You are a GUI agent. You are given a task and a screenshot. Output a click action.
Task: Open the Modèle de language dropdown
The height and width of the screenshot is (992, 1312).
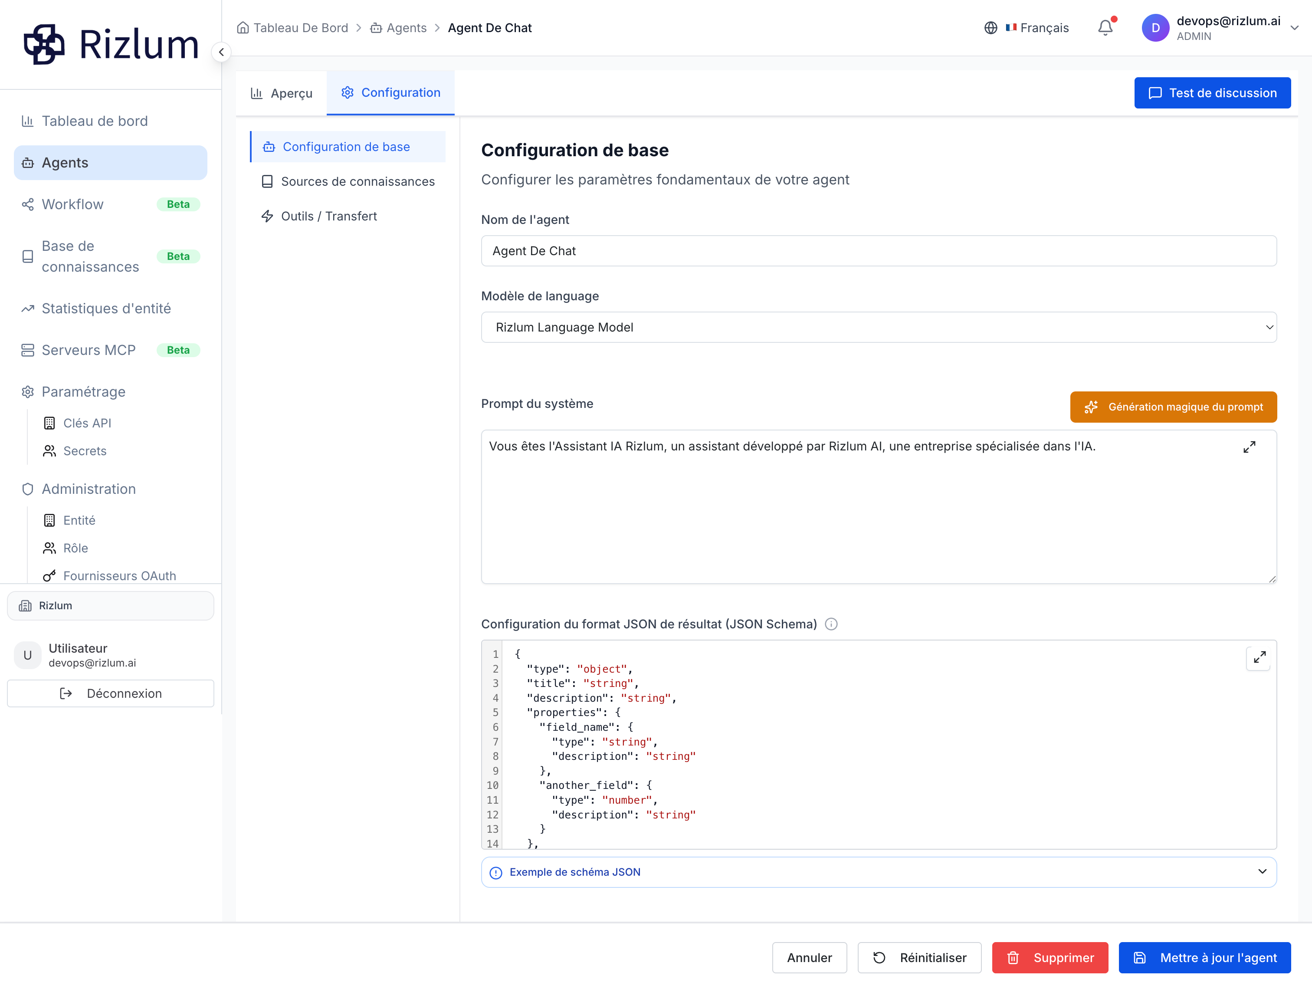[879, 328]
